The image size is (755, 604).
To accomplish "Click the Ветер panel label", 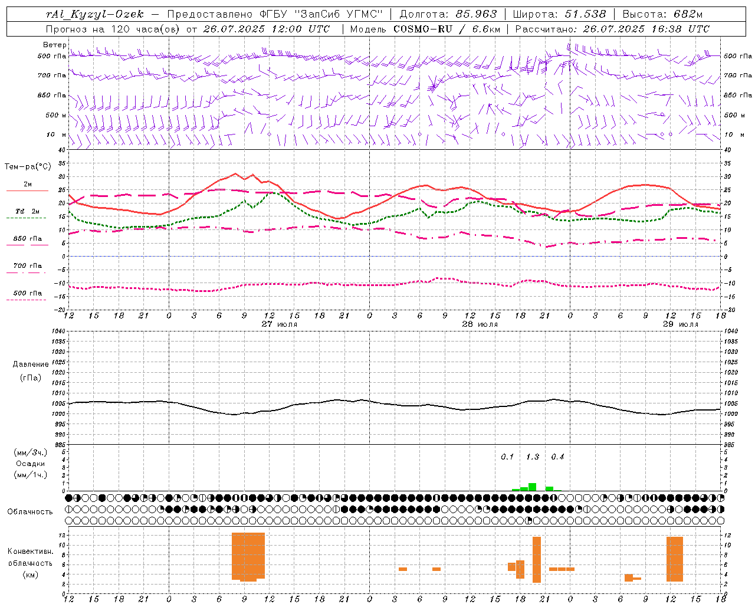I will coord(54,45).
